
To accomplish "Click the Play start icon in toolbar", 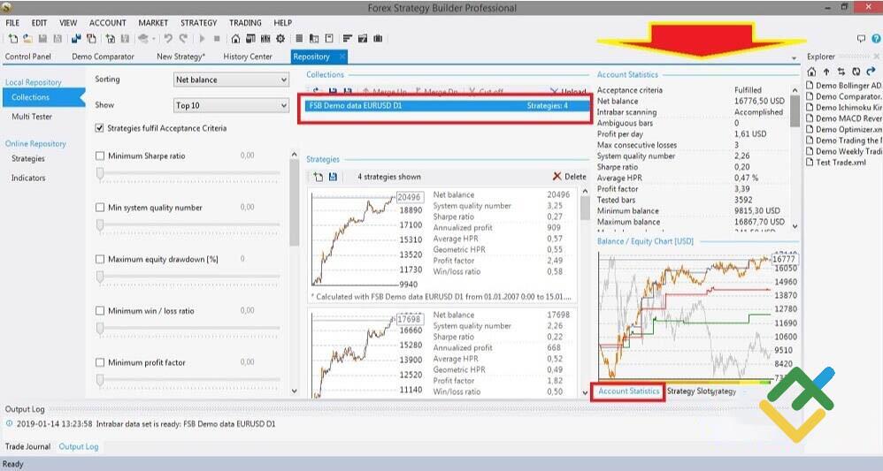I will point(202,39).
